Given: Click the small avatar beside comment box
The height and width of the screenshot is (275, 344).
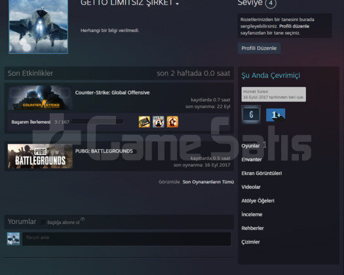Looking at the screenshot, I should pyautogui.click(x=13, y=239).
